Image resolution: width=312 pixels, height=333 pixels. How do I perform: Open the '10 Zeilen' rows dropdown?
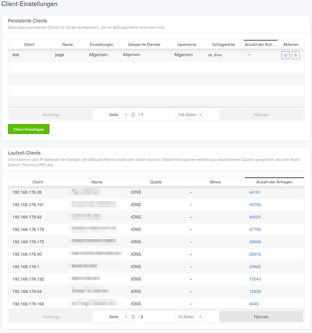(190, 316)
